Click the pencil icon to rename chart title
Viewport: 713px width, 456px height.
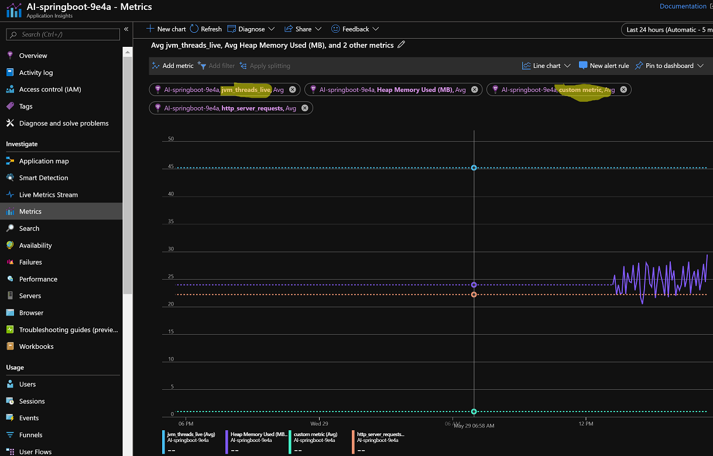(x=401, y=44)
